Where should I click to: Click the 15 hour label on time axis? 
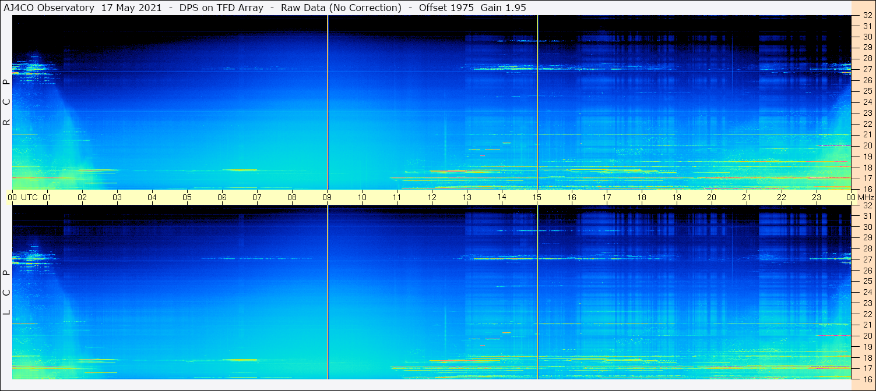(537, 197)
